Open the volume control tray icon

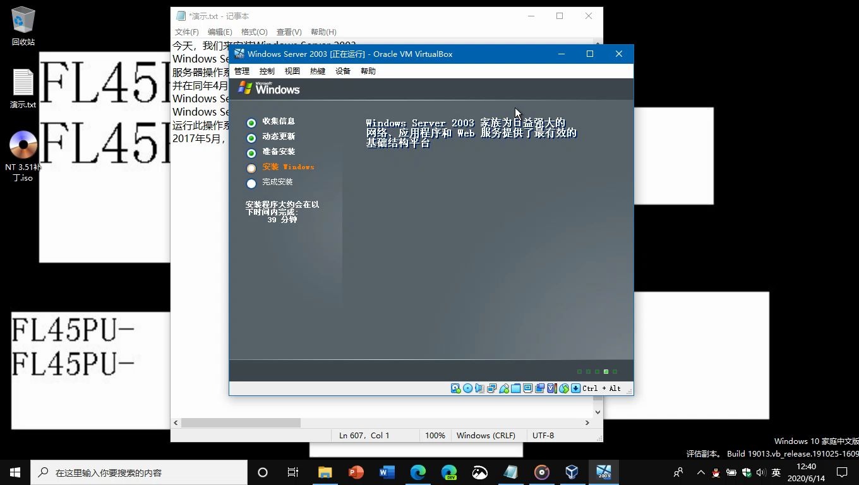[760, 472]
